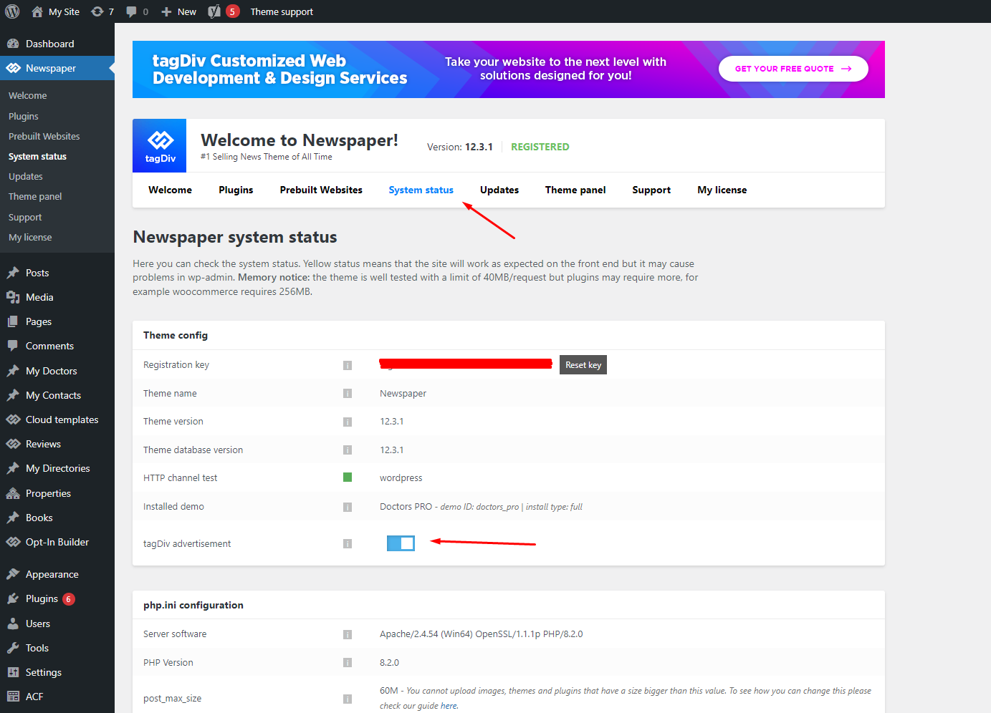The image size is (991, 713).
Task: Follow the 'here' guide link for post_max_size
Action: pyautogui.click(x=449, y=706)
